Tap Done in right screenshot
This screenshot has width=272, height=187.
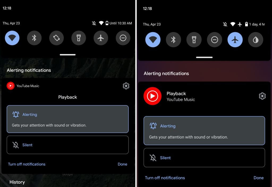[x=259, y=178]
